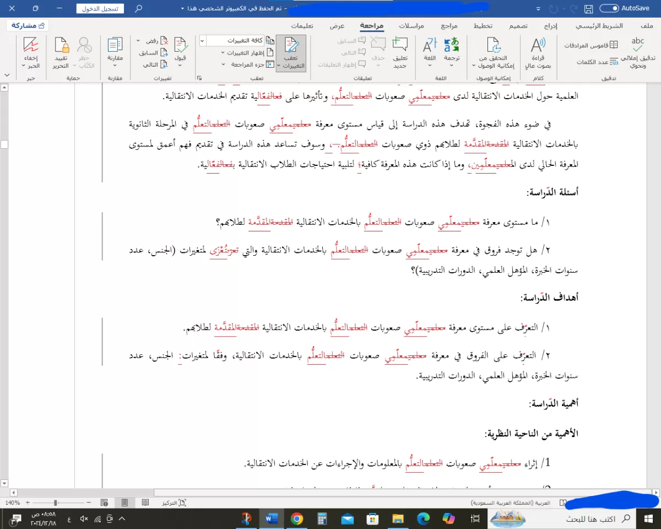Image resolution: width=661 pixels, height=529 pixels.
Task: Click the Sign in (تسجيل الدخول) button
Action: (x=100, y=9)
